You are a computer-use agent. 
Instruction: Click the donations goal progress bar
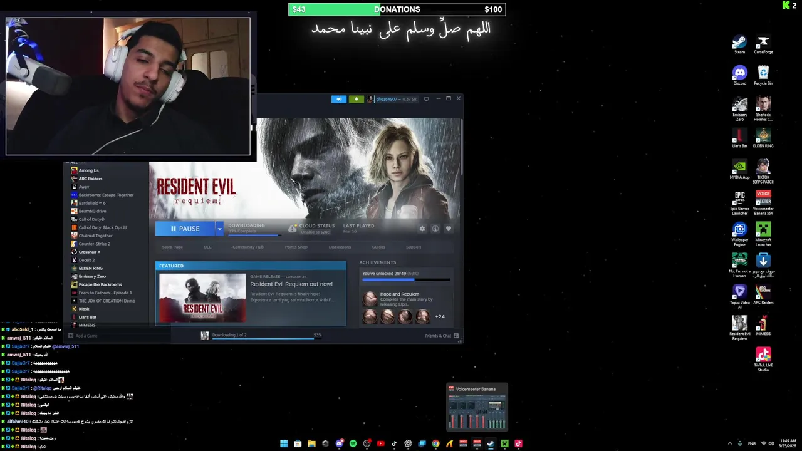(x=397, y=9)
